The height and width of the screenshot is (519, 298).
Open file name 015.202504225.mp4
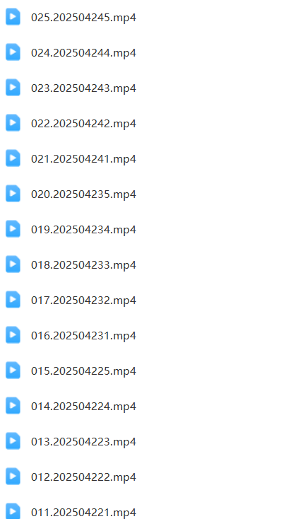pos(83,371)
